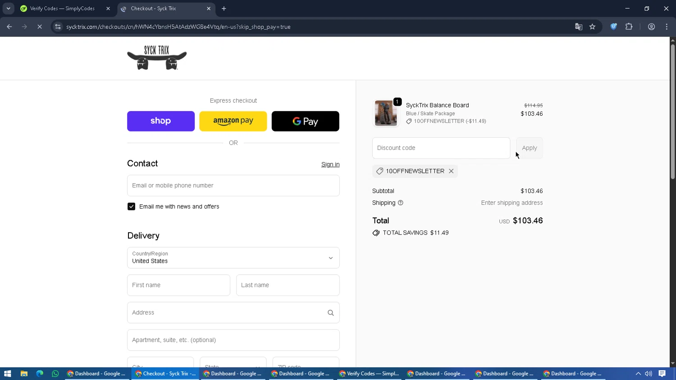This screenshot has height=380, width=676.
Task: Focus the Discount code field
Action: click(441, 148)
